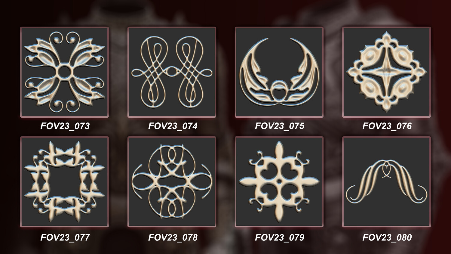Click the FOV23_079 caption text
The width and height of the screenshot is (451, 254).
[280, 237]
